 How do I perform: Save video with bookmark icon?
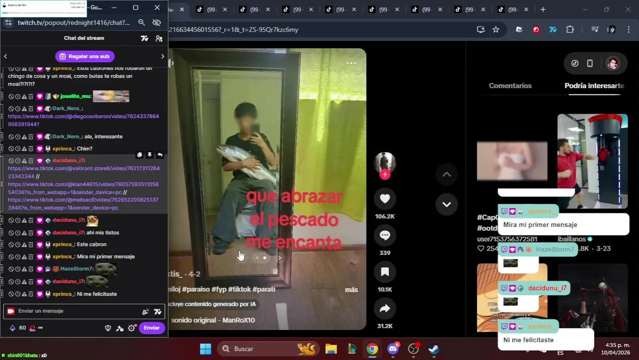click(x=384, y=272)
